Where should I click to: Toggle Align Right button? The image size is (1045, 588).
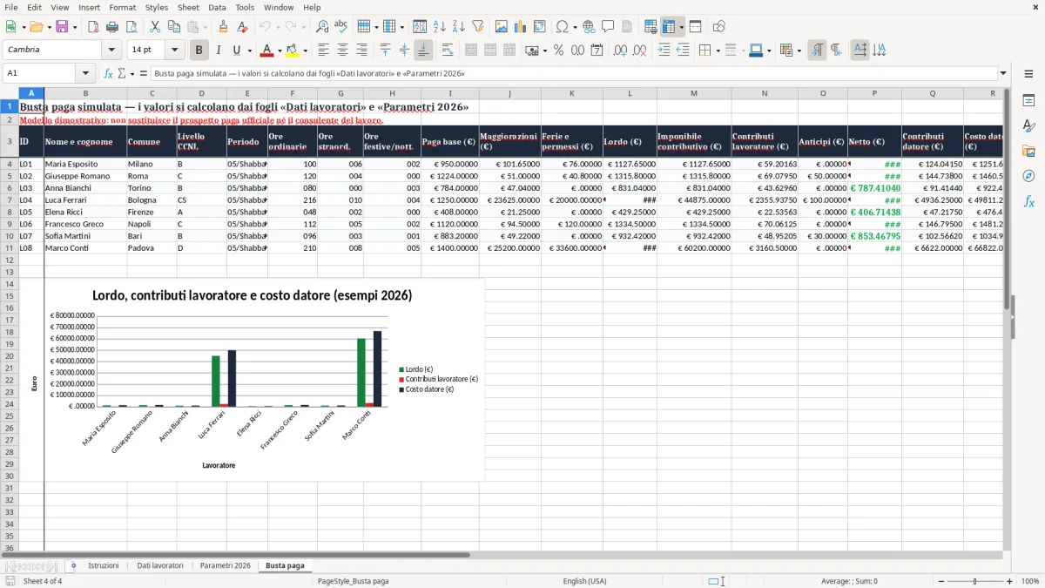pyautogui.click(x=361, y=51)
